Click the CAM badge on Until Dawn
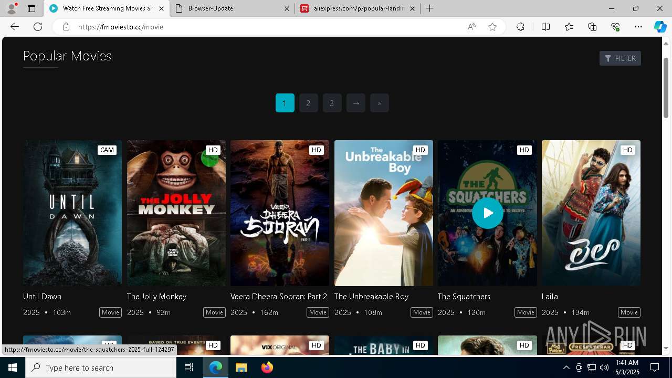 click(x=107, y=150)
